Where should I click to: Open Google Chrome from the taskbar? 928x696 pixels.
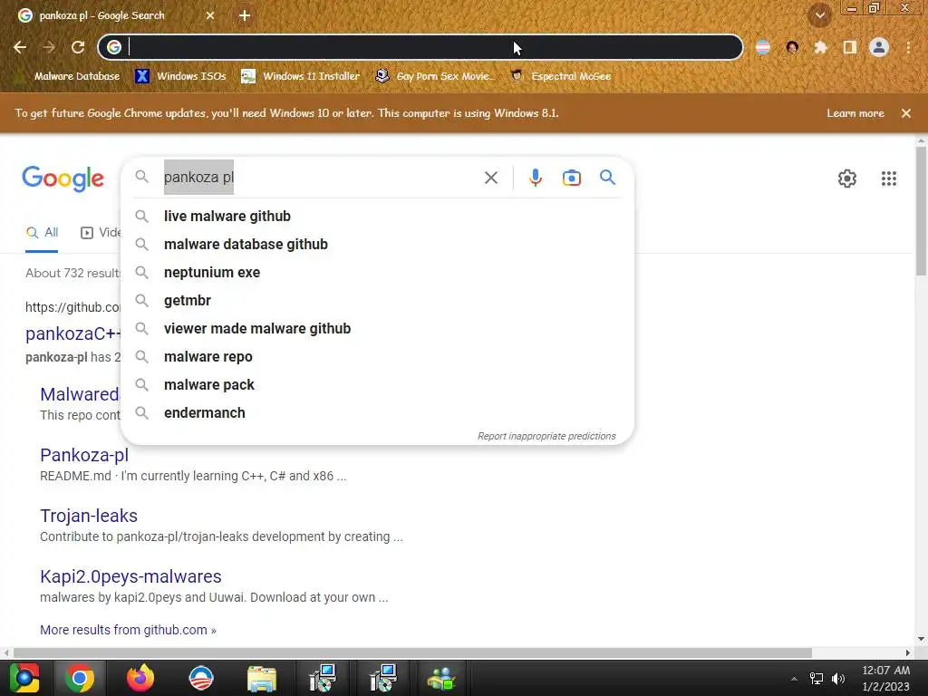tap(80, 678)
